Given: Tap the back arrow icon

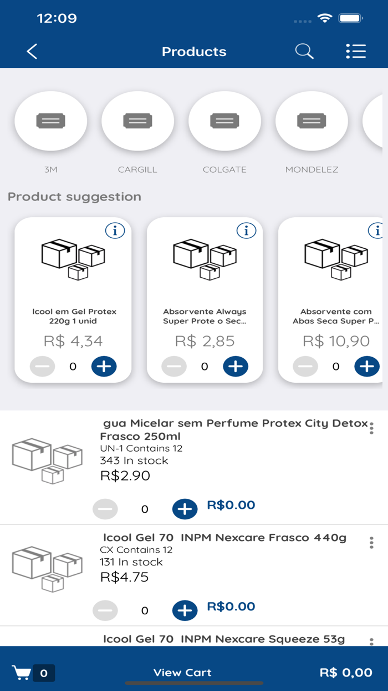Looking at the screenshot, I should tap(32, 52).
